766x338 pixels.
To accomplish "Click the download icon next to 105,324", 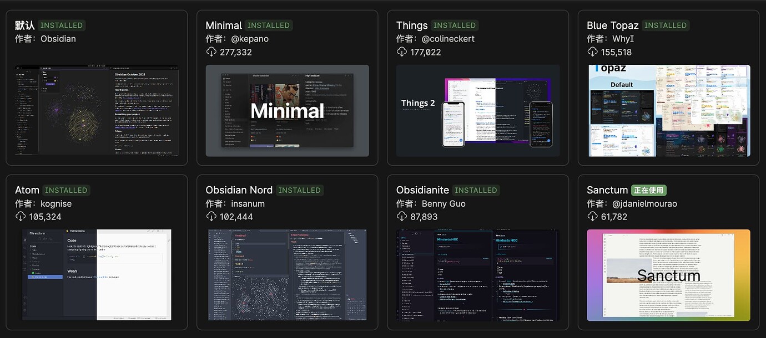I will pyautogui.click(x=21, y=217).
